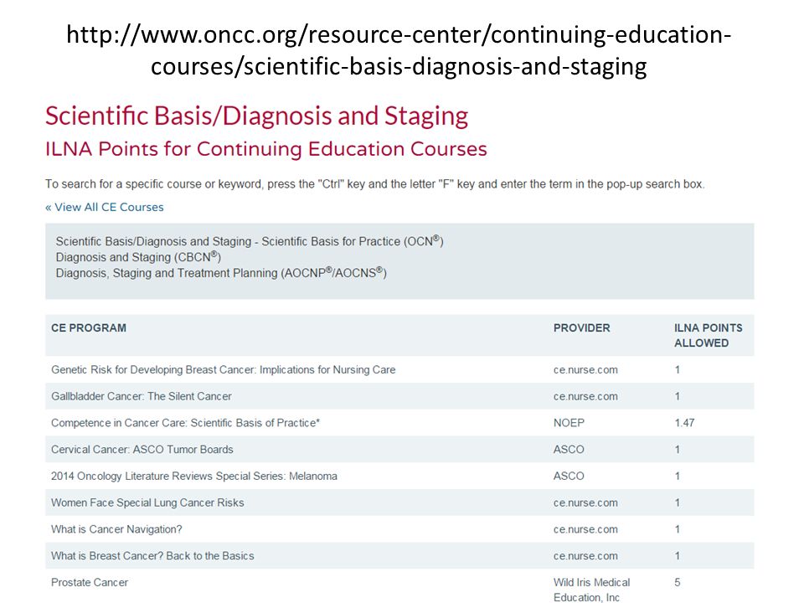Screen dimensions: 804x603
Task: Click Wild Iris Medical Education provider cell
Action: tap(591, 590)
